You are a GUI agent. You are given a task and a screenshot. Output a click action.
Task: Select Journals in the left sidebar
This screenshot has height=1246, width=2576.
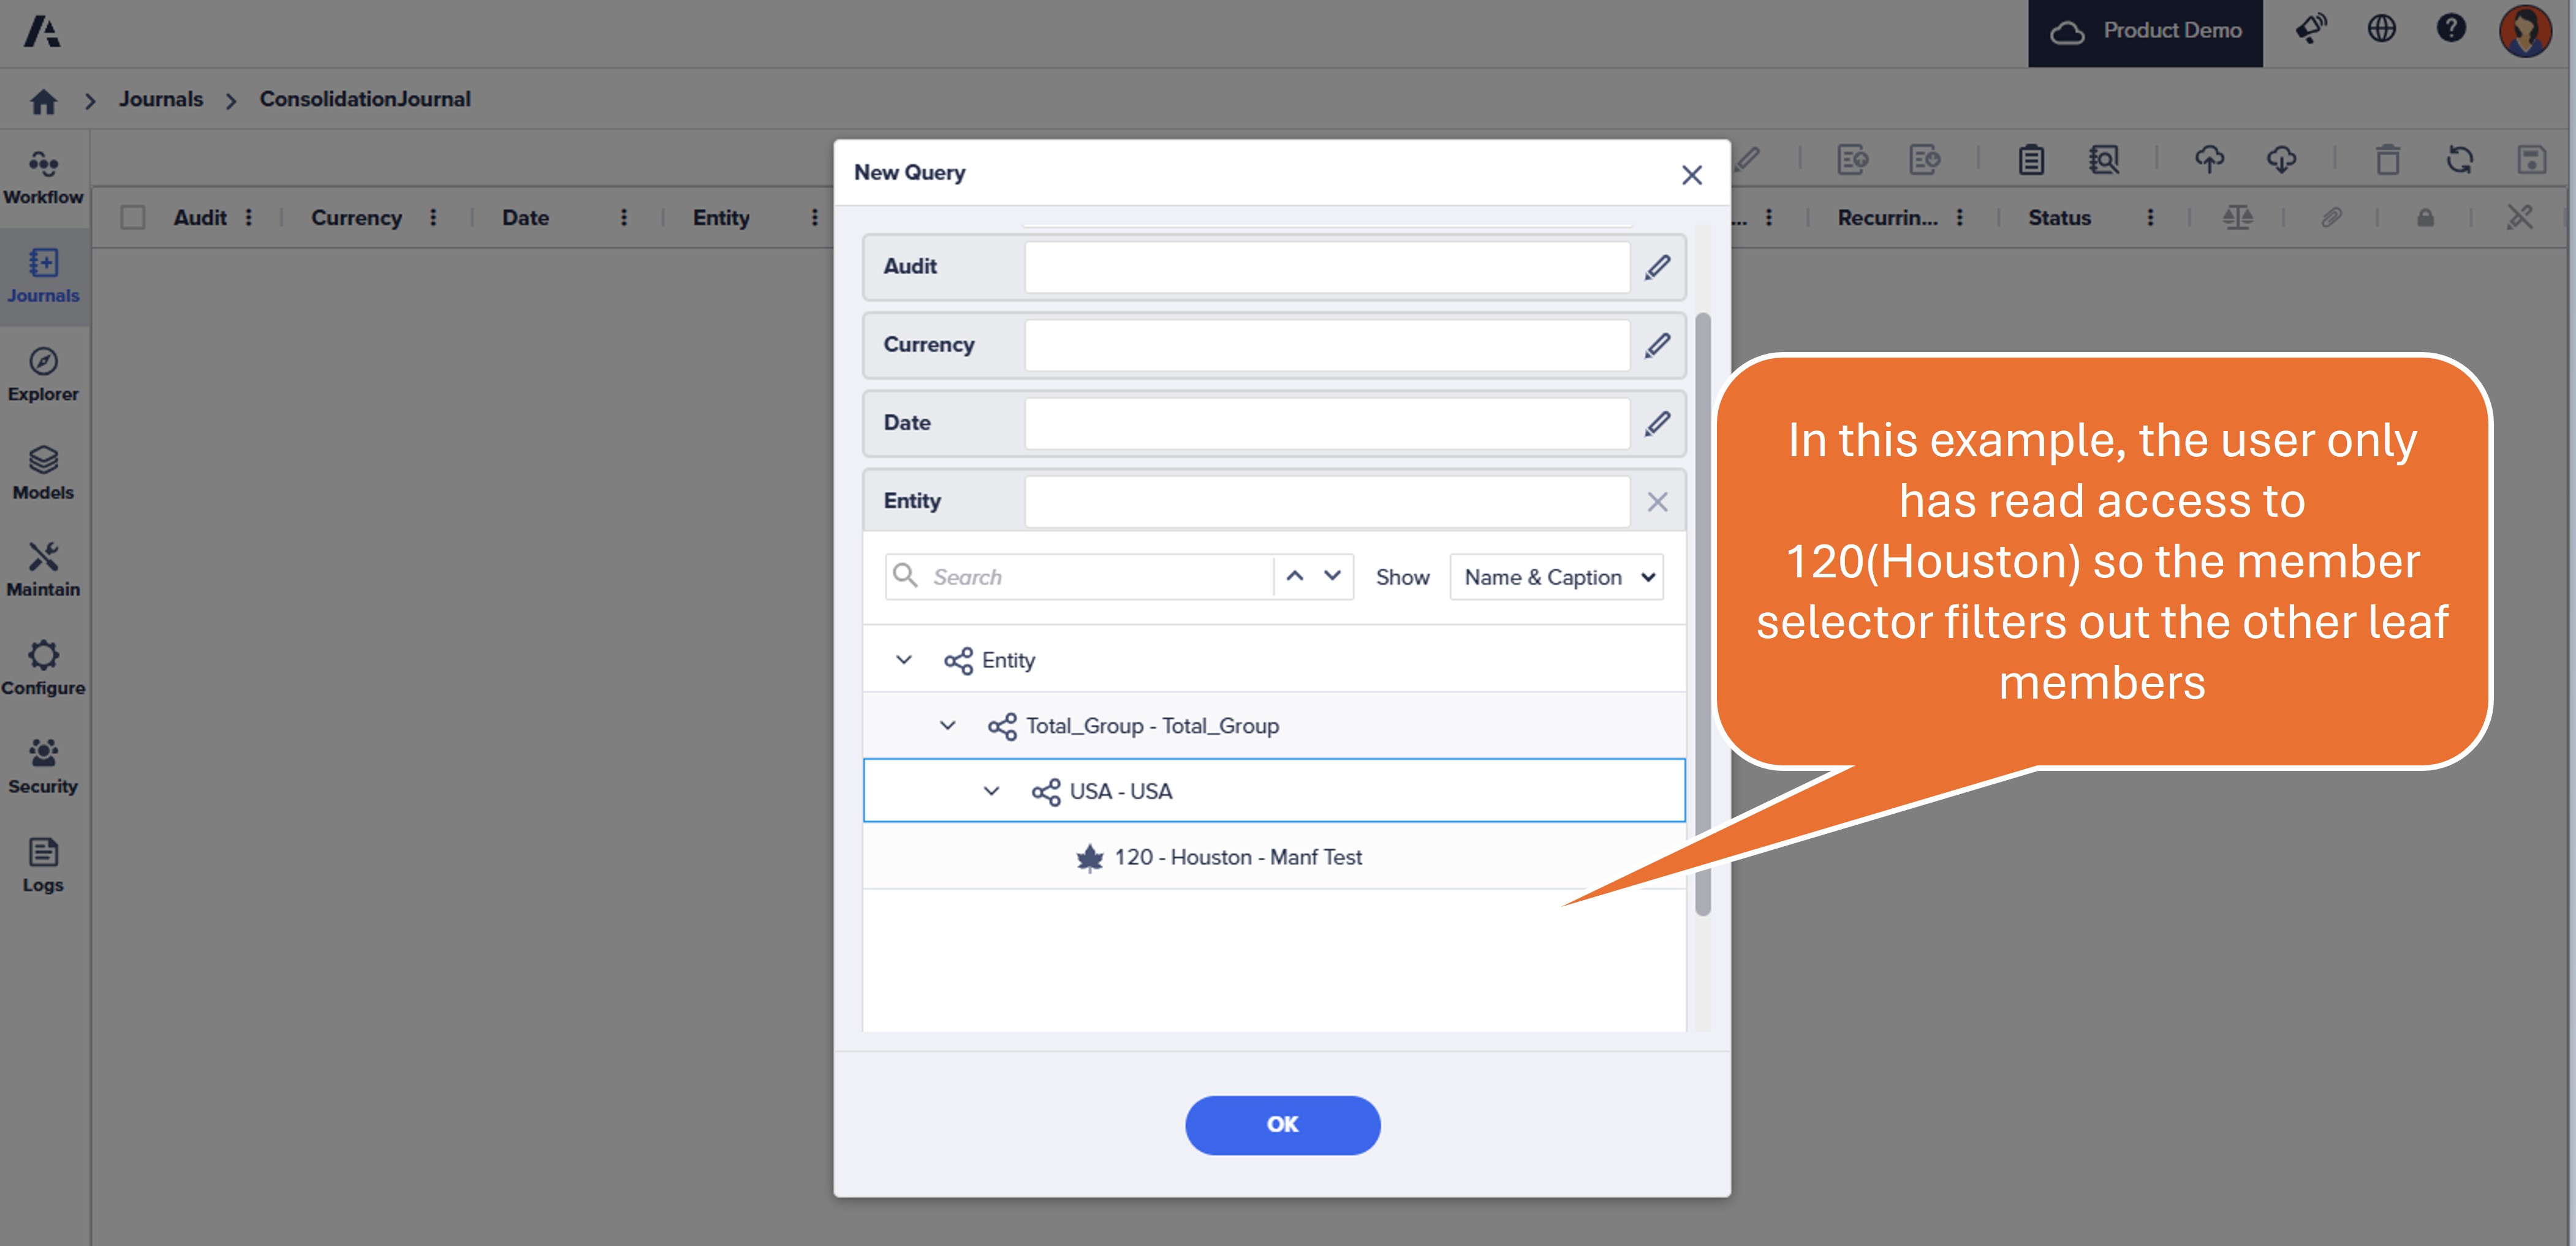43,276
